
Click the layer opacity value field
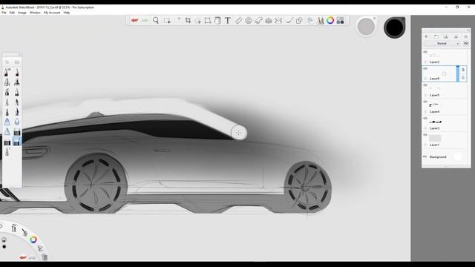click(x=466, y=44)
